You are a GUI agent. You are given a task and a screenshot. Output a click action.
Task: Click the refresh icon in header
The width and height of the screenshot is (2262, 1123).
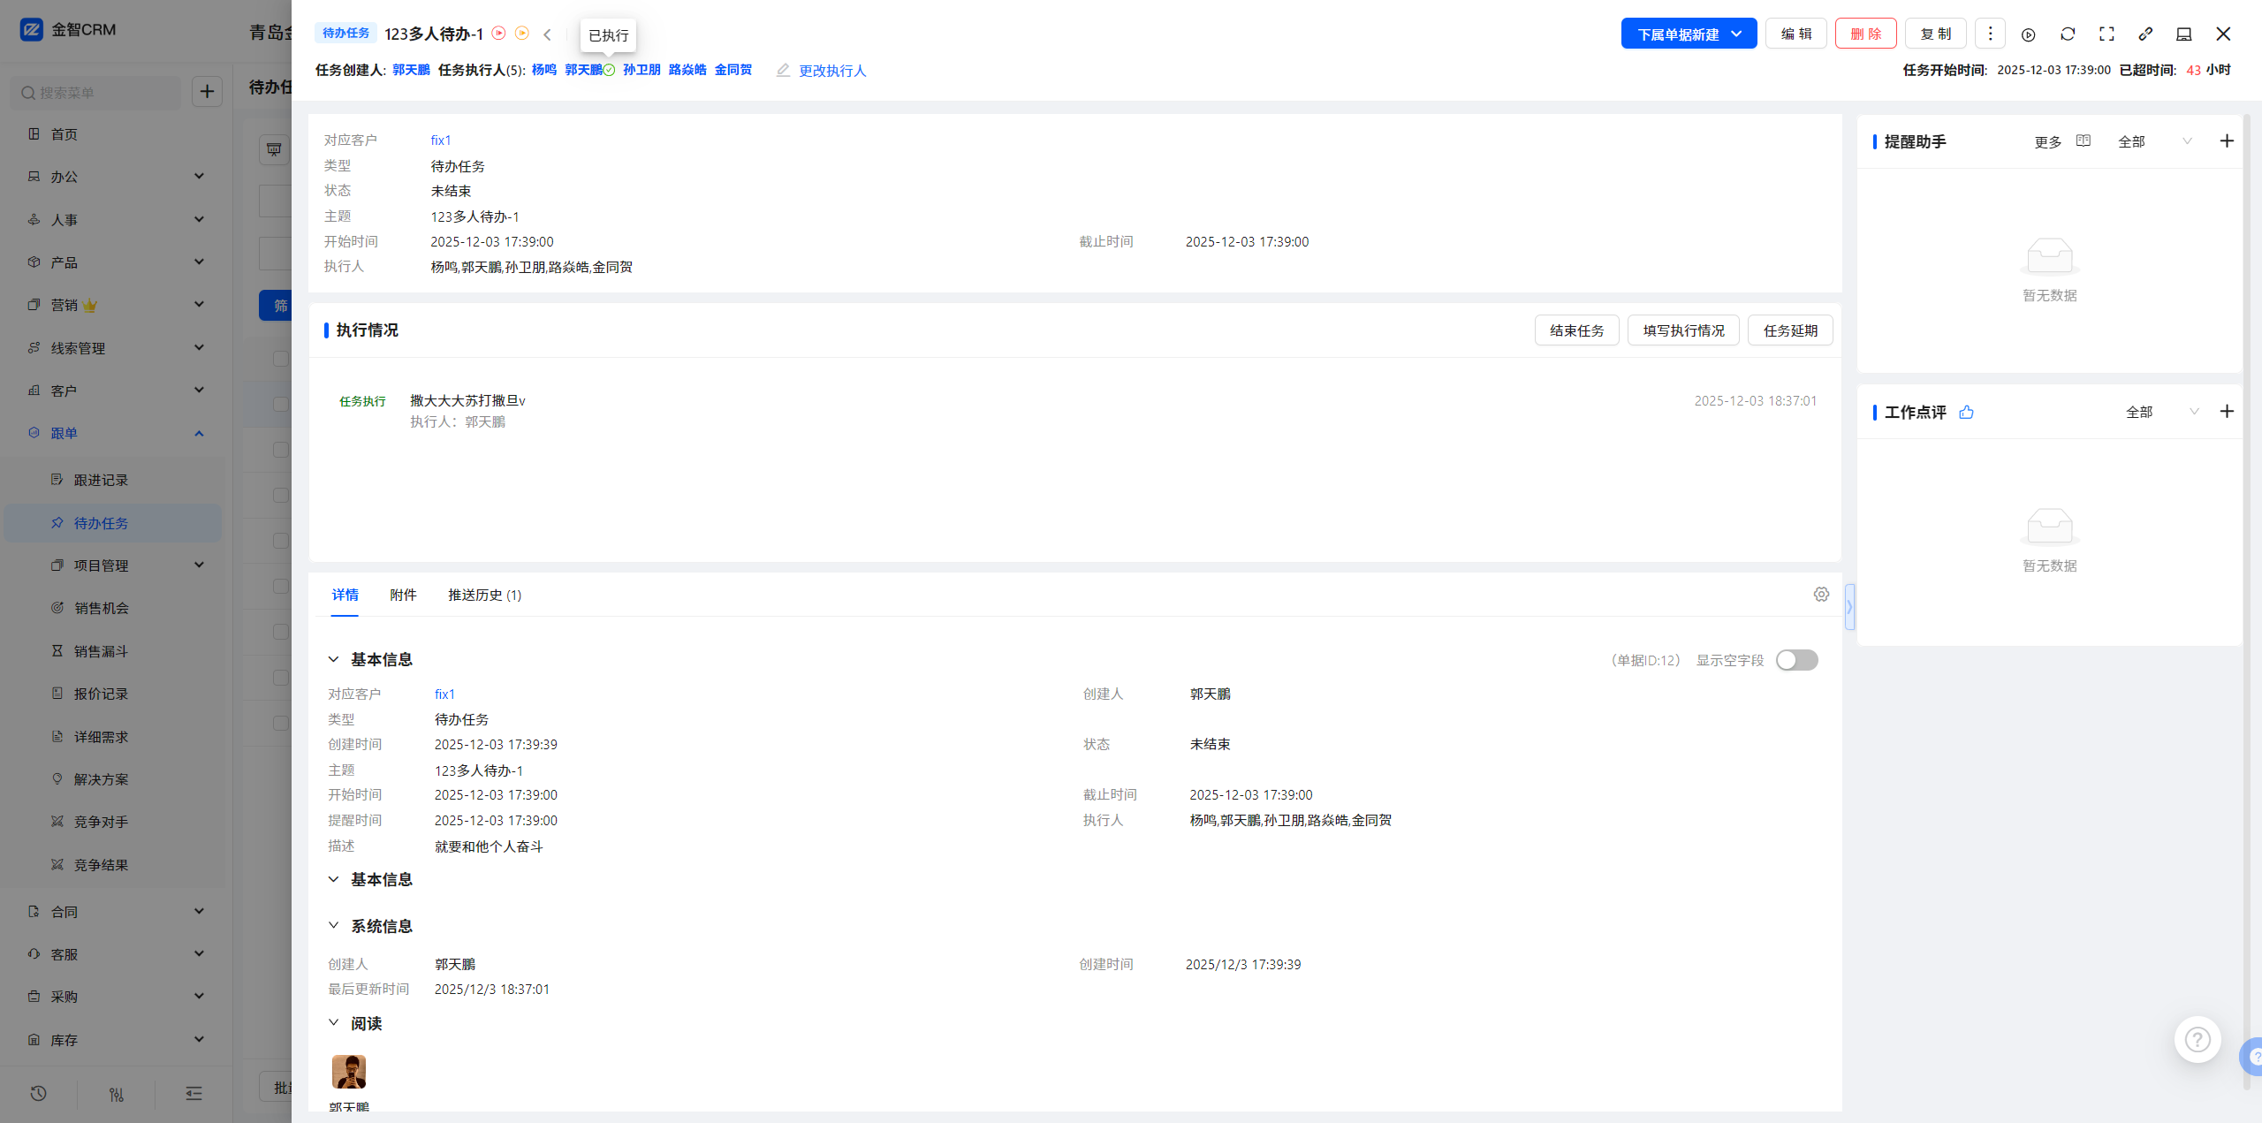[2068, 34]
